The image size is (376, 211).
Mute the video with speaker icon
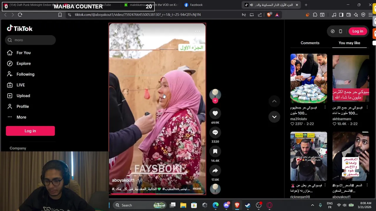click(x=117, y=31)
